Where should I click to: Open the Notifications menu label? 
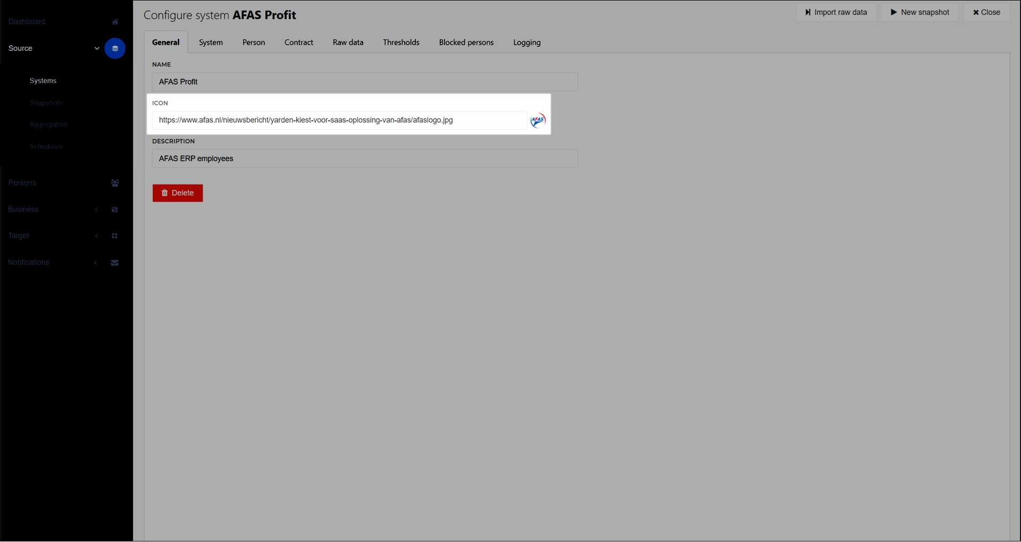29,263
